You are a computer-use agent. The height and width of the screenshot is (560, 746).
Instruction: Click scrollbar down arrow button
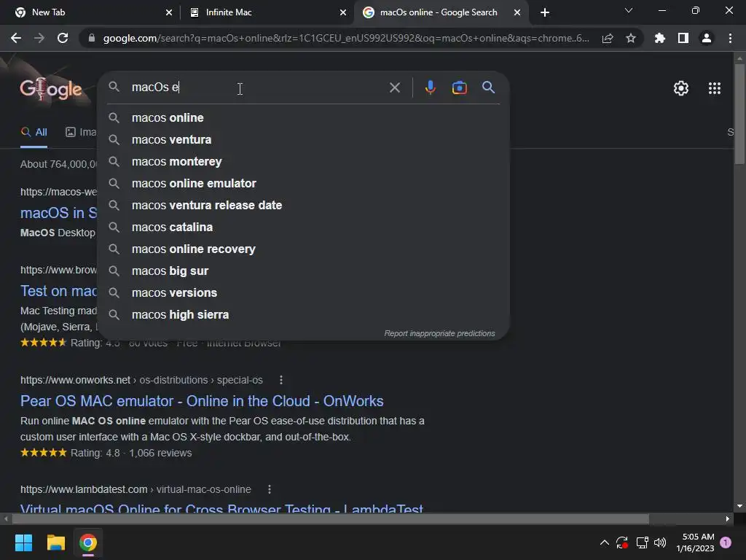point(739,506)
